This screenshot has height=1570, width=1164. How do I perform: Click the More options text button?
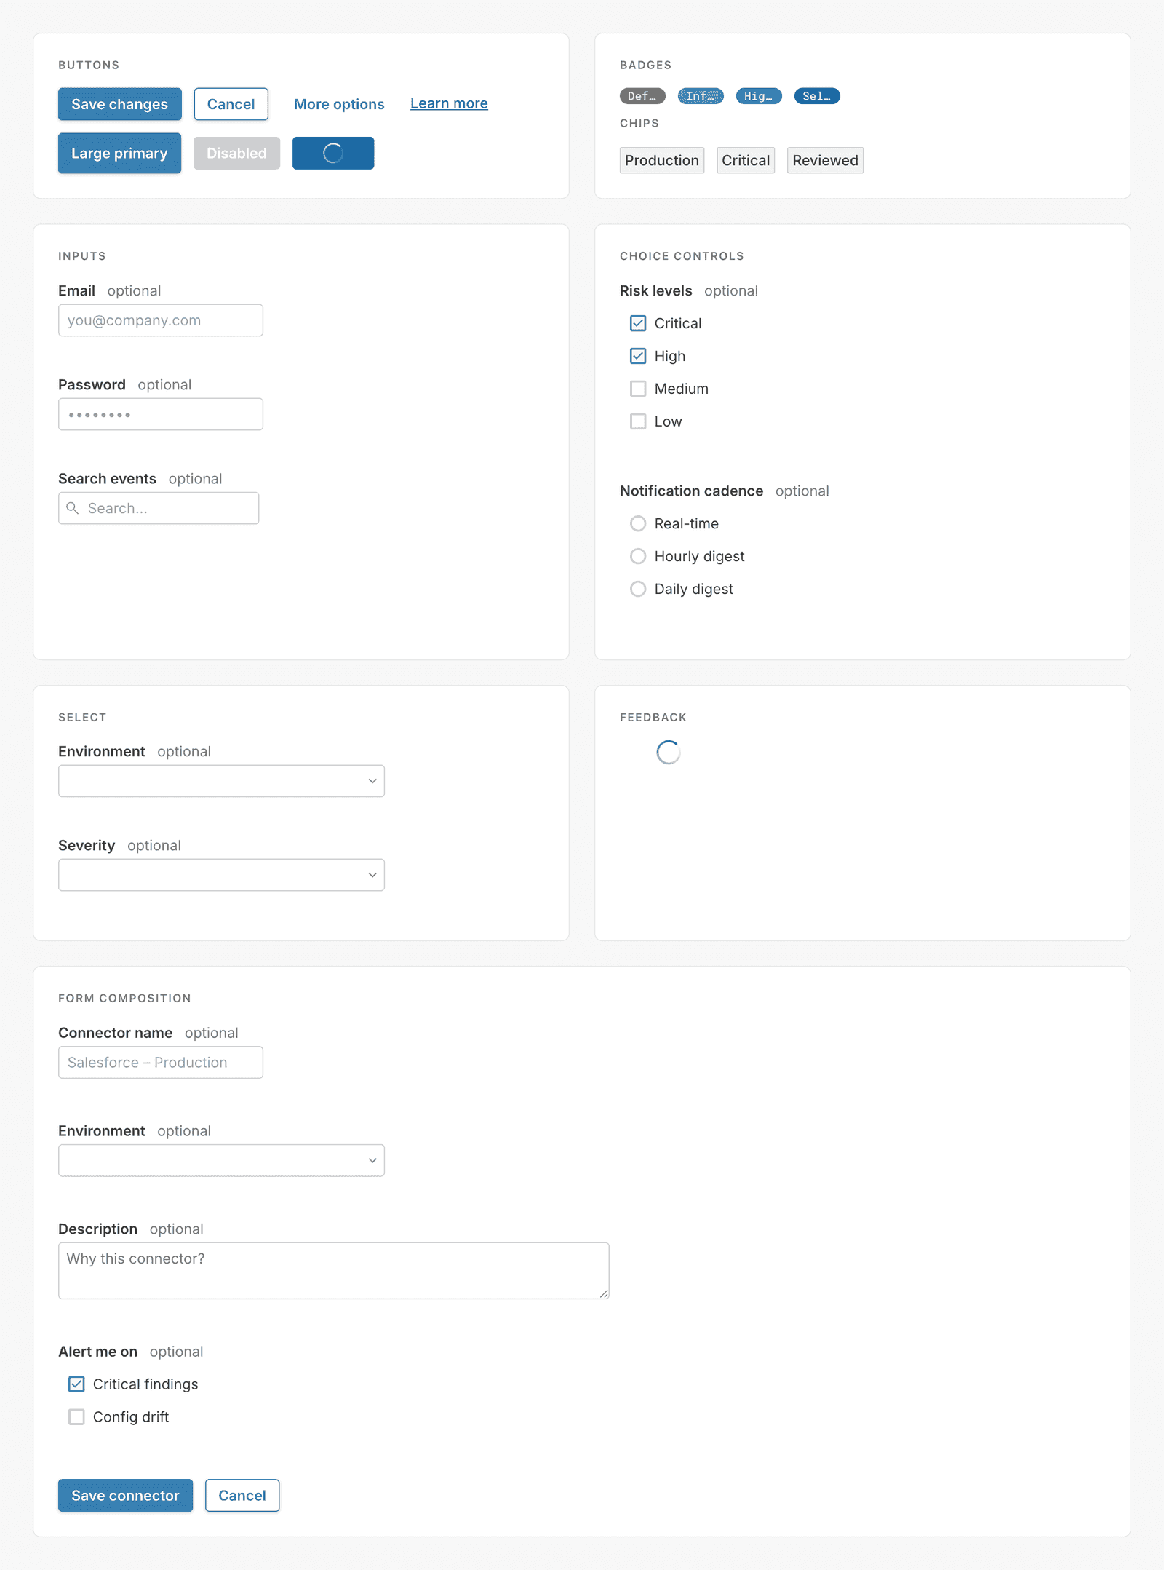point(339,104)
